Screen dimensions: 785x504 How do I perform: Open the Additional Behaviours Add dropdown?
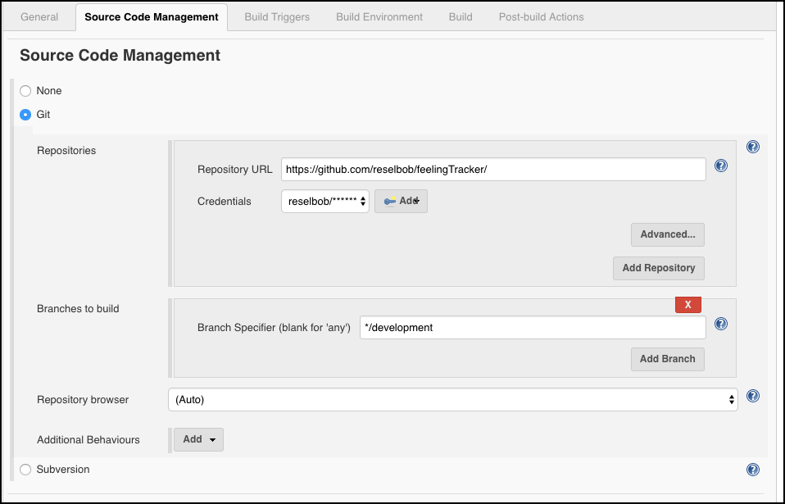coord(198,439)
